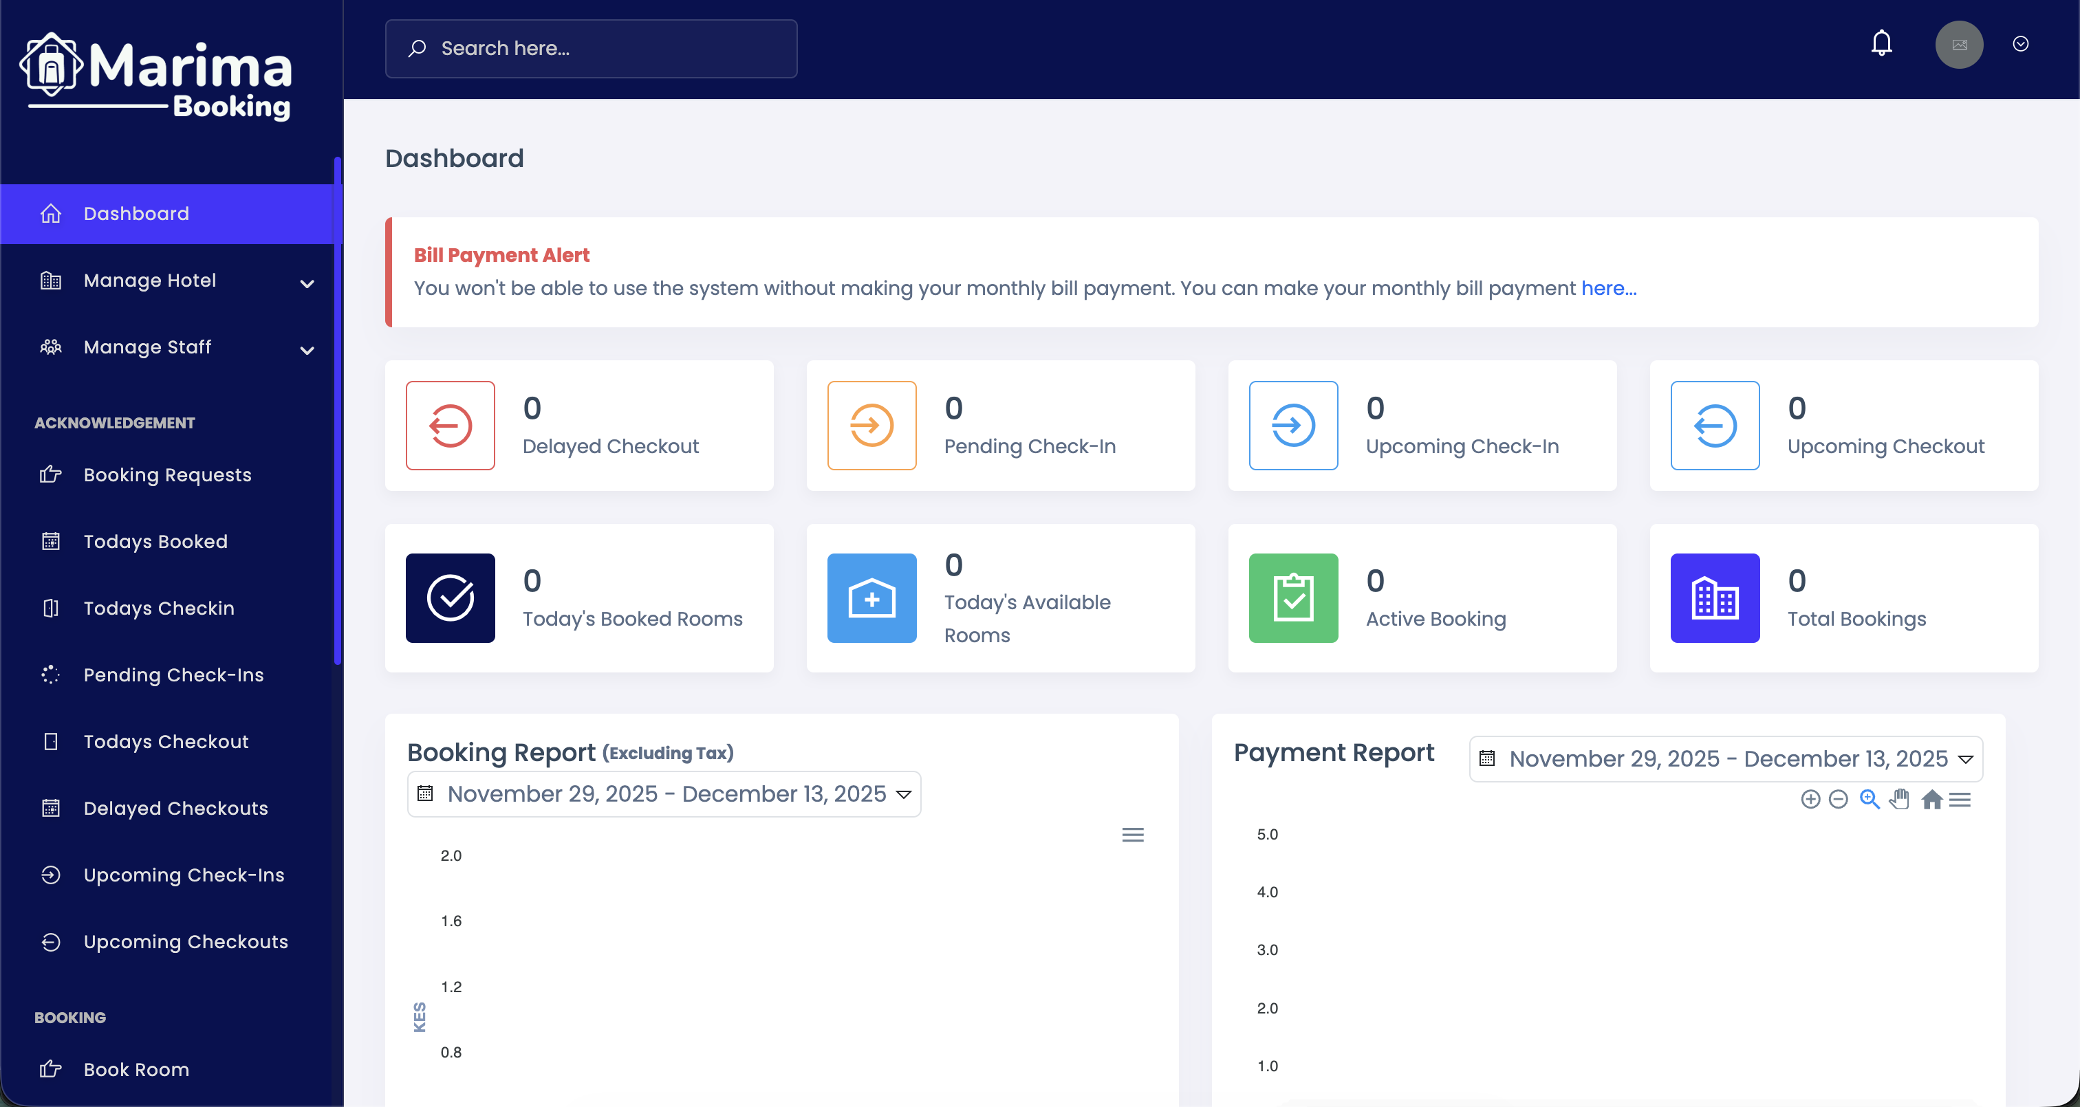Click zoom in icon on Payment Report
2080x1107 pixels.
click(x=1810, y=800)
